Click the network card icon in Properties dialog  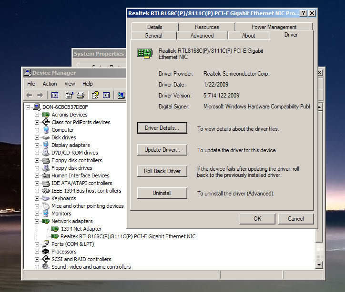145,53
